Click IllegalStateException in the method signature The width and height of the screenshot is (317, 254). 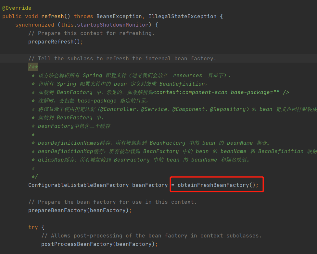(x=182, y=16)
